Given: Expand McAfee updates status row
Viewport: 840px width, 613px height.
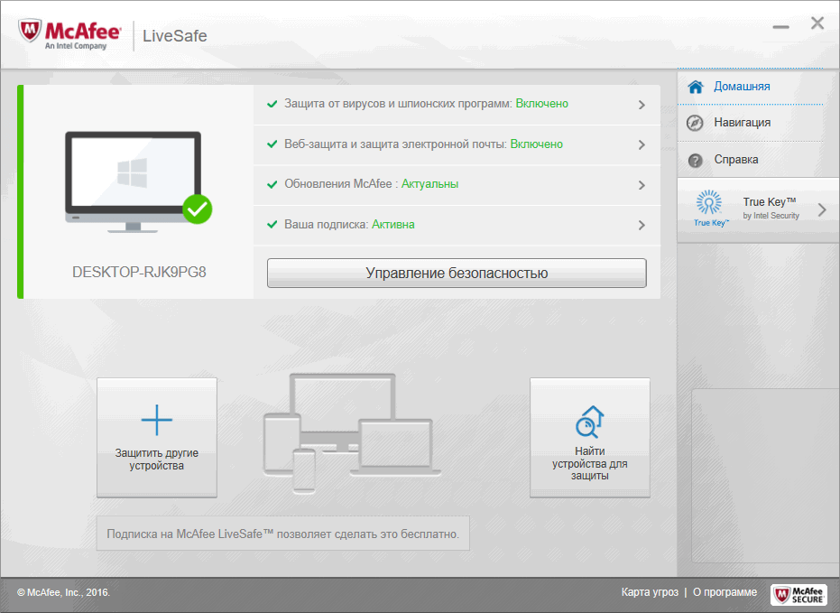Looking at the screenshot, I should (x=642, y=184).
